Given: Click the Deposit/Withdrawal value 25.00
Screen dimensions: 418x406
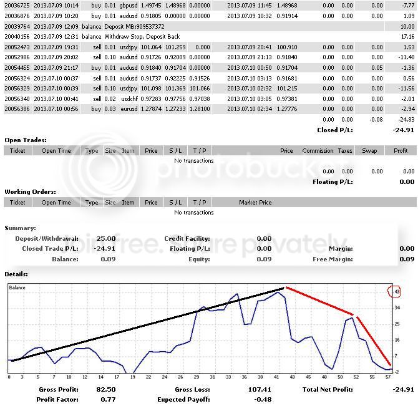Looking at the screenshot, I should [x=106, y=238].
